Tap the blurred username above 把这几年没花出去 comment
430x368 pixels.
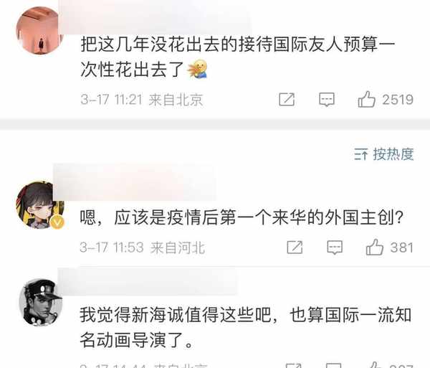click(156, 17)
